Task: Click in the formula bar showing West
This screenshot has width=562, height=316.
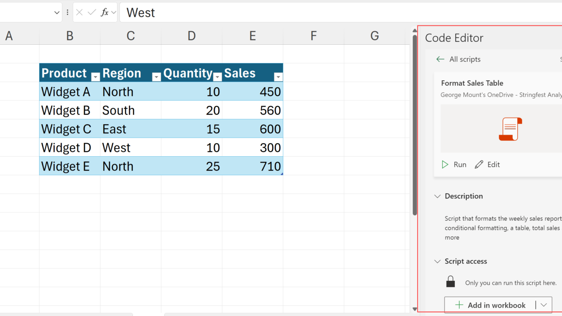Action: point(307,13)
